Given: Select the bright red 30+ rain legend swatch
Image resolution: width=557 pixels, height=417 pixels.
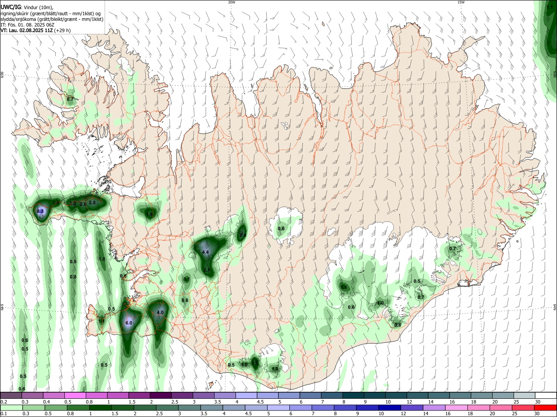Looking at the screenshot, I should pos(545,408).
